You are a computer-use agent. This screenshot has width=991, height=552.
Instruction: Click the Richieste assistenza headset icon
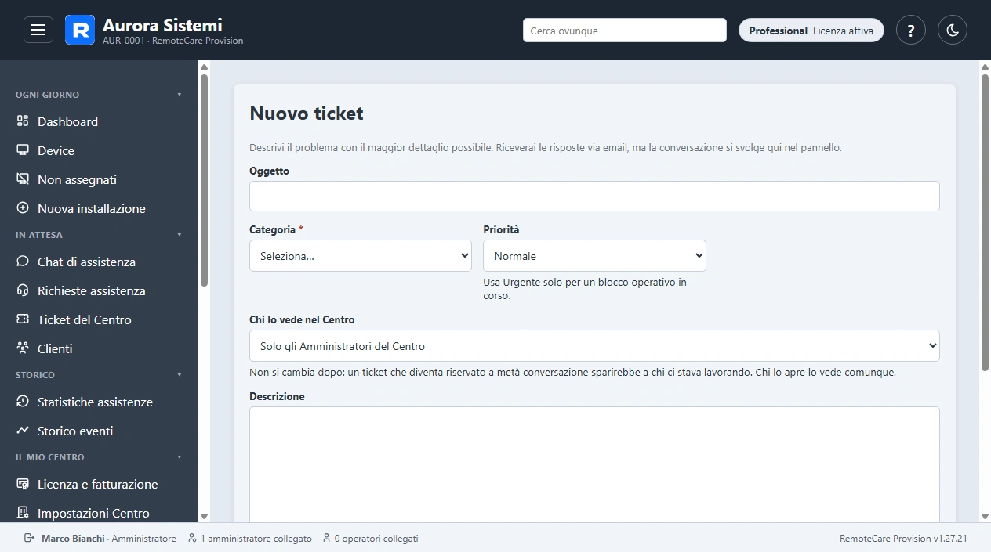tap(23, 290)
